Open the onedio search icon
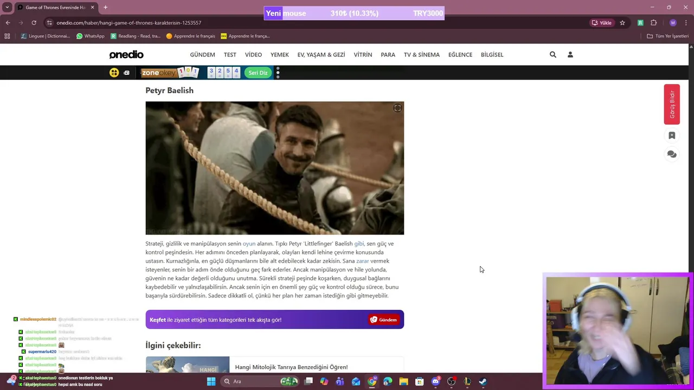 [x=553, y=55]
